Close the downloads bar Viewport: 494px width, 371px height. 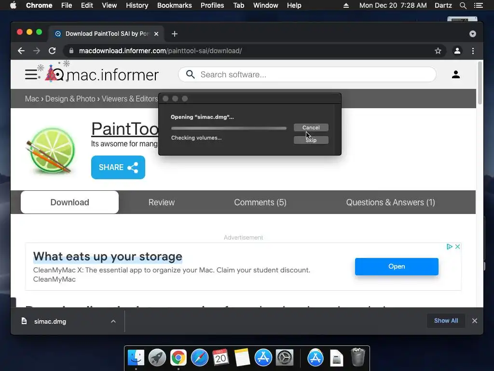[475, 321]
